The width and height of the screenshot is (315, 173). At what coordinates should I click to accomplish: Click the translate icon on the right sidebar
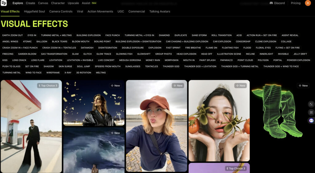(x=311, y=104)
